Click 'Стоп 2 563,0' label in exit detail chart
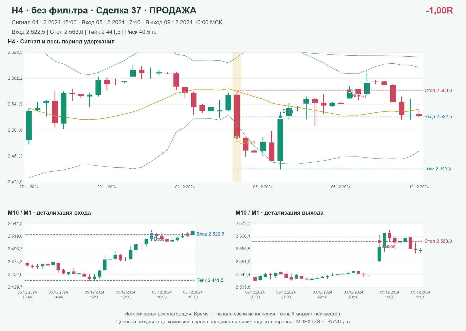 438,241
